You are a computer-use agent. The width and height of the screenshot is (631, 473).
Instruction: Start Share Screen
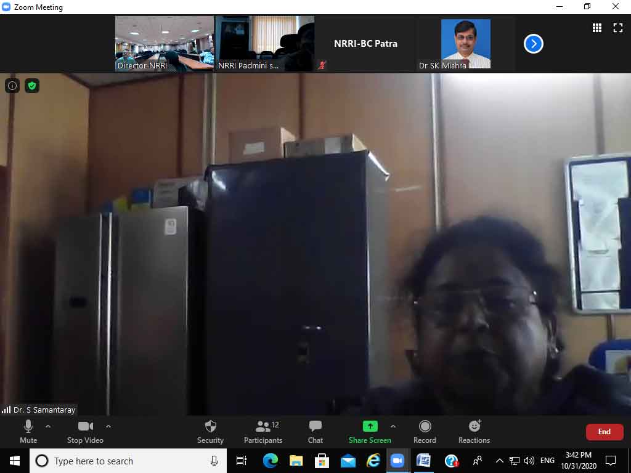pyautogui.click(x=370, y=432)
